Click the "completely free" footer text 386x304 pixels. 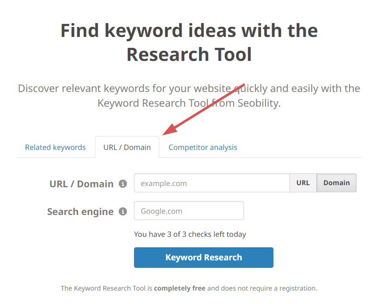(x=179, y=288)
